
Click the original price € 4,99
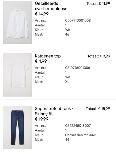41,61
